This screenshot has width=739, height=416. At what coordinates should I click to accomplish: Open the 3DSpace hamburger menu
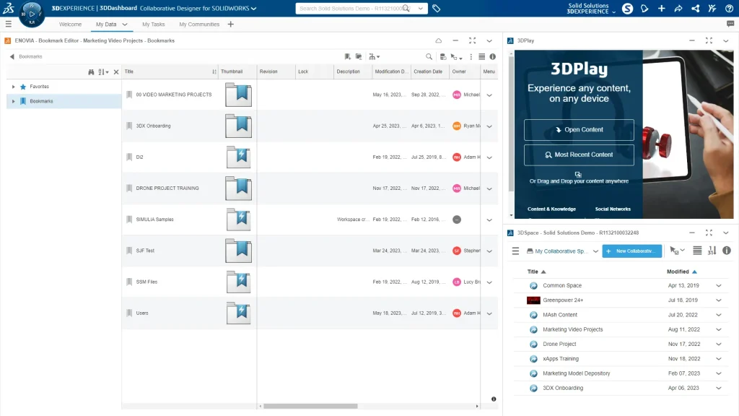(515, 251)
